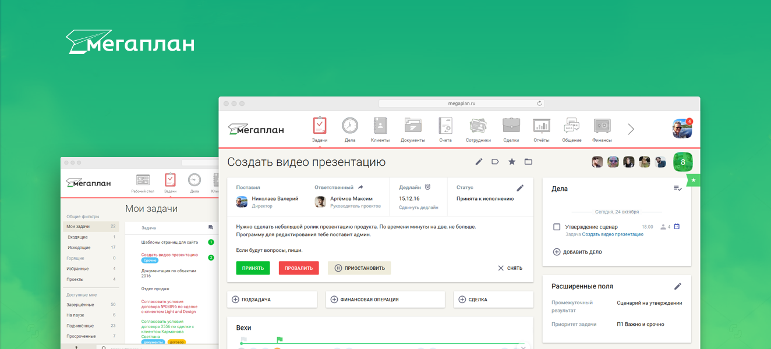This screenshot has width=771, height=349.
Task: Edit Расширенные поля with the pencil icon
Action: (678, 286)
